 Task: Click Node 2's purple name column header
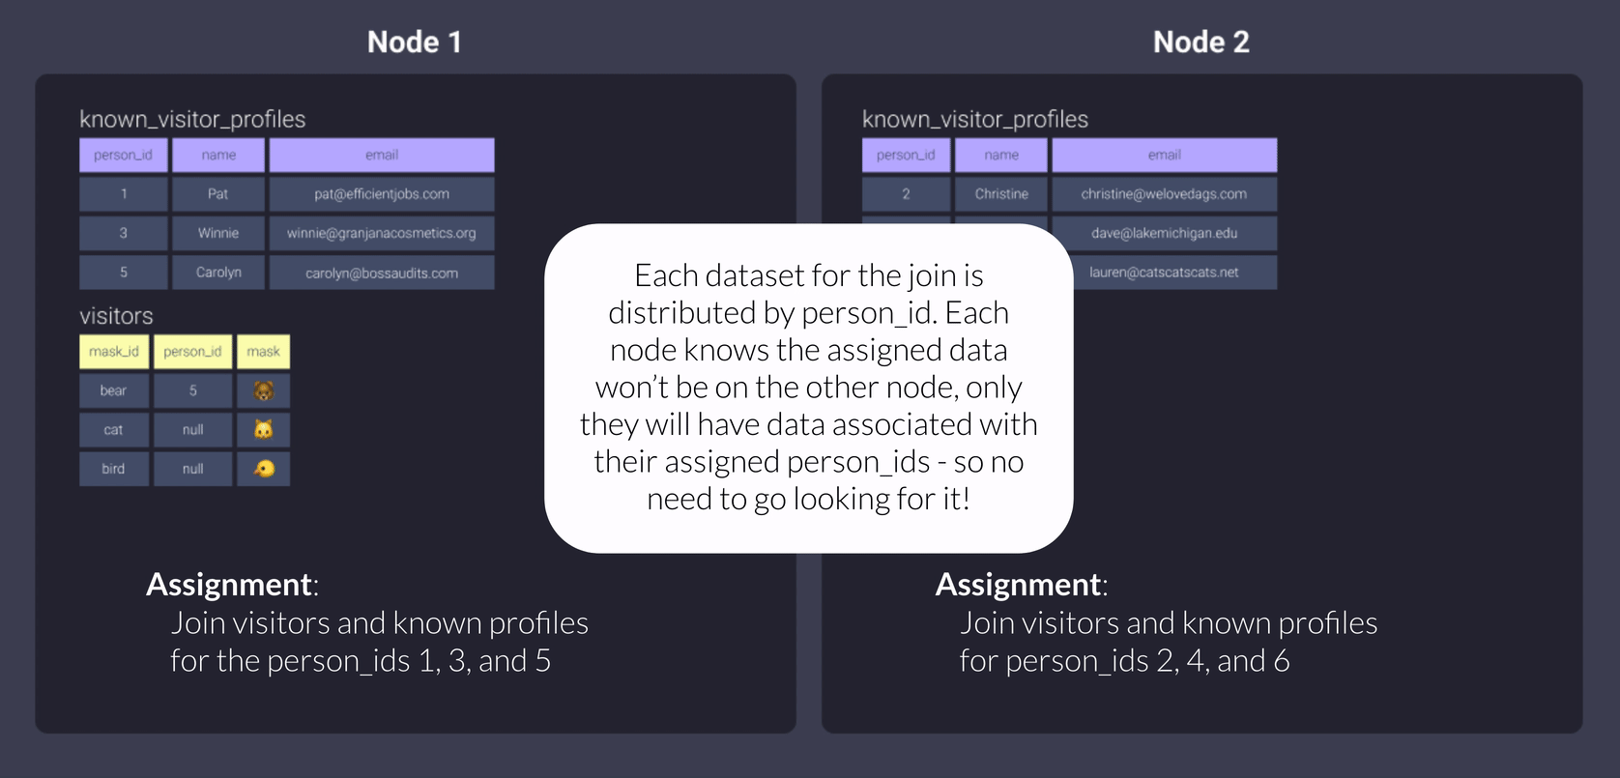tap(1001, 155)
